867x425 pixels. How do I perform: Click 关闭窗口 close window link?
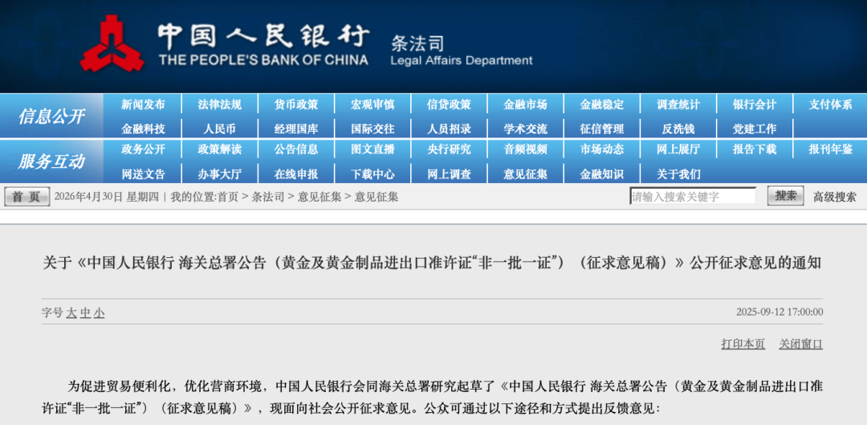coord(800,344)
